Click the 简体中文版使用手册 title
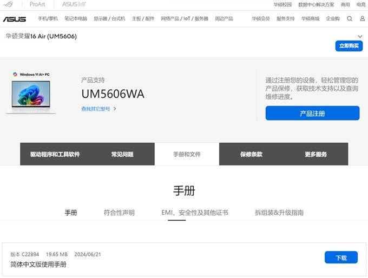This screenshot has height=278, width=368. [38, 264]
